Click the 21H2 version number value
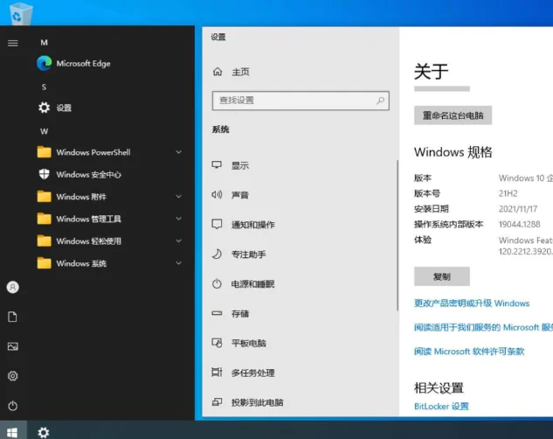This screenshot has width=553, height=439. click(x=508, y=193)
